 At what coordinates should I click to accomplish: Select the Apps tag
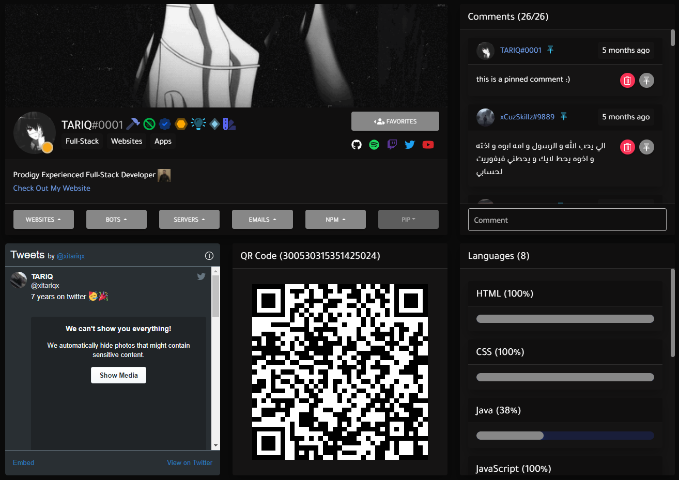(163, 141)
